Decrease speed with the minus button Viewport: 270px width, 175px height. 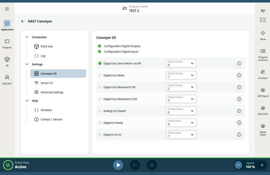coord(238,165)
